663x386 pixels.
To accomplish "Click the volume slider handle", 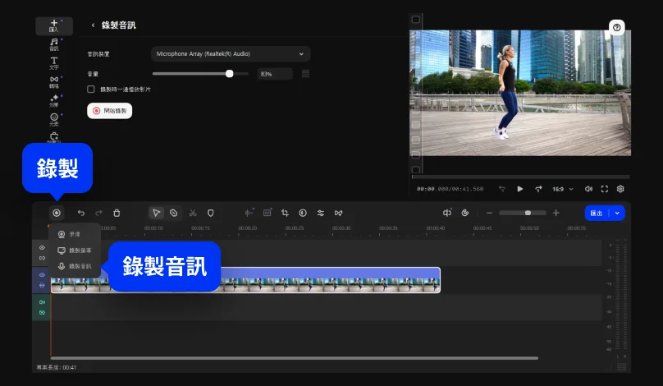I will pos(230,73).
